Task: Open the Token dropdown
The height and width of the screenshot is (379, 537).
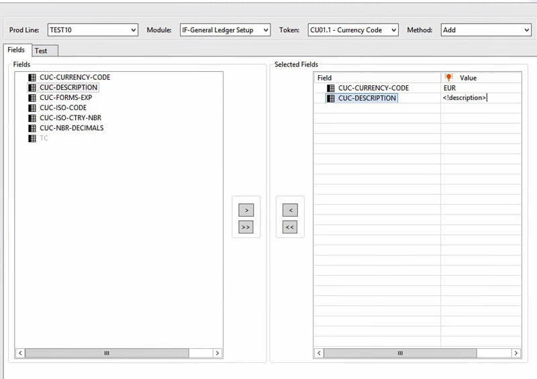Action: (x=353, y=30)
